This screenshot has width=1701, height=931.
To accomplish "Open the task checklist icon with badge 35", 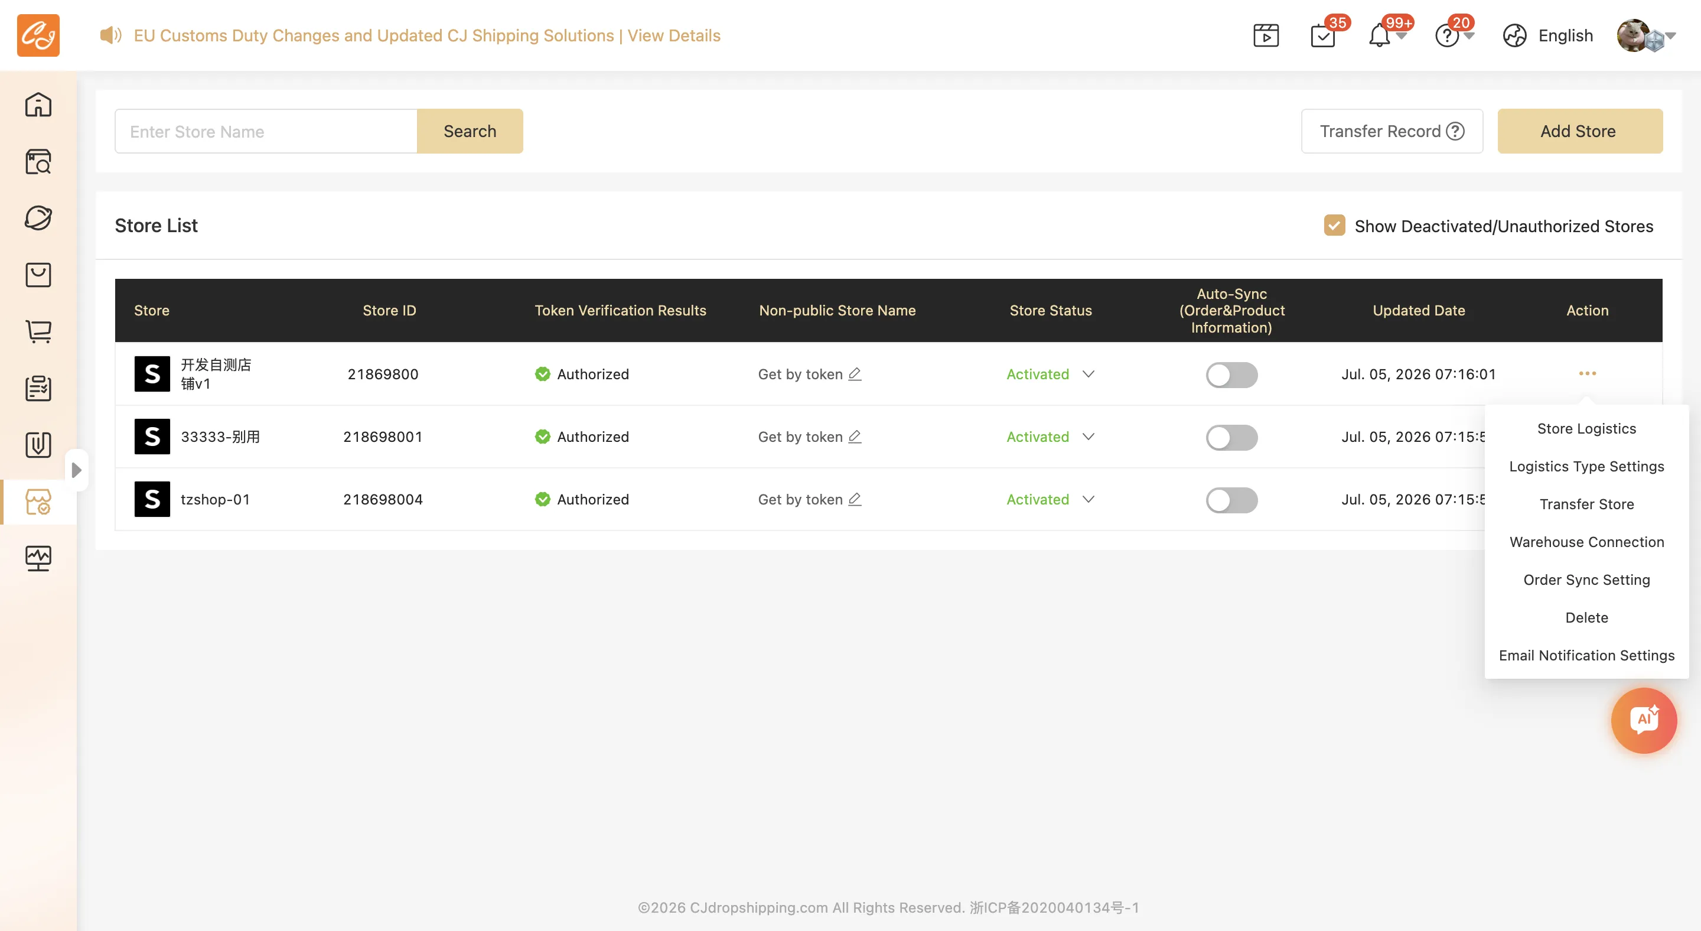I will click(1323, 35).
